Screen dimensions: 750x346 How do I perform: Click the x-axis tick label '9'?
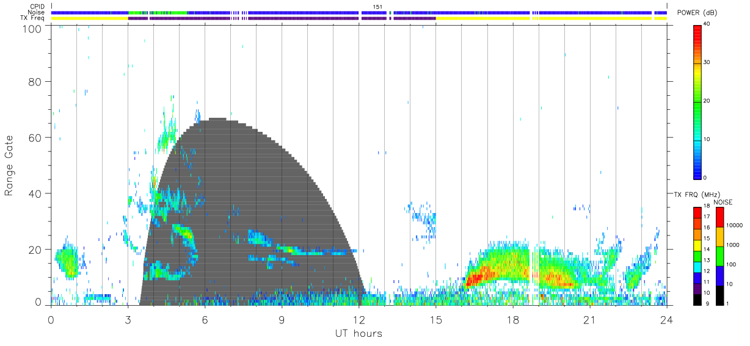tap(282, 320)
